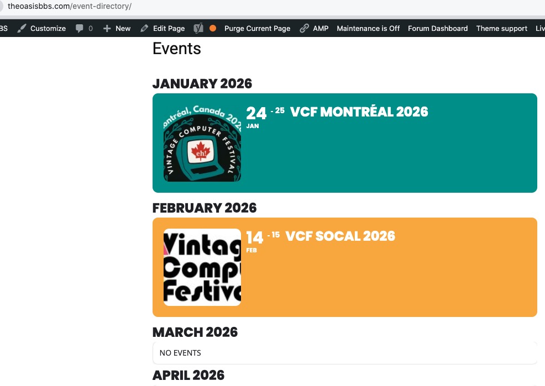Click the browser address bar URL
This screenshot has width=545, height=386.
coord(70,7)
